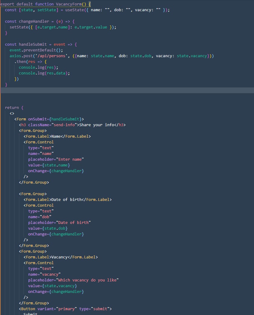Click 'Vacancy' label text in Form.Label
Screen dimensions: 254x315
coord(59,257)
